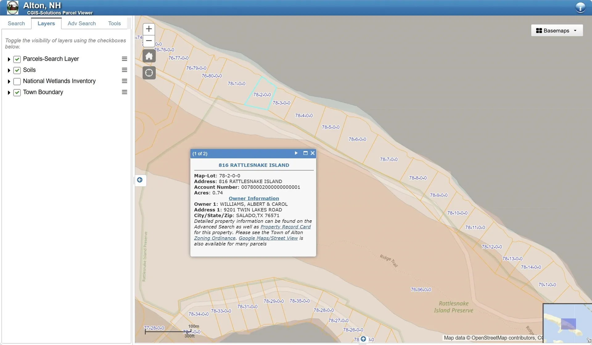Show next feature in popup
Image resolution: width=592 pixels, height=345 pixels.
(296, 153)
